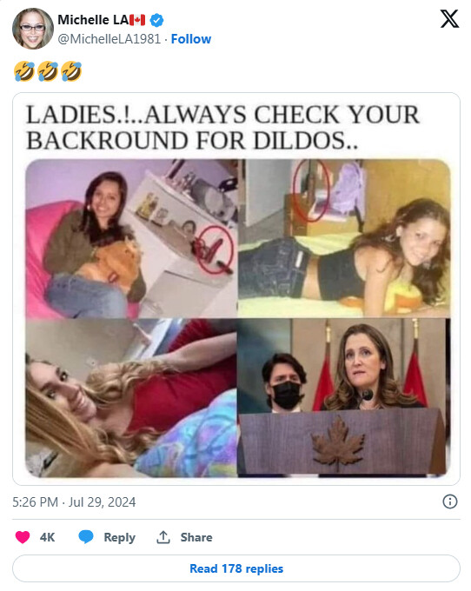Click the X logo icon
Screen dimensions: 471x591
[x=449, y=19]
